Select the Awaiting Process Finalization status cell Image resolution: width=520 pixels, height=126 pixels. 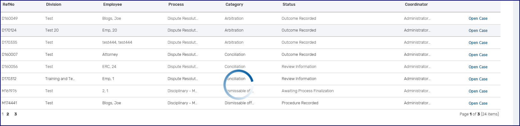(308, 91)
